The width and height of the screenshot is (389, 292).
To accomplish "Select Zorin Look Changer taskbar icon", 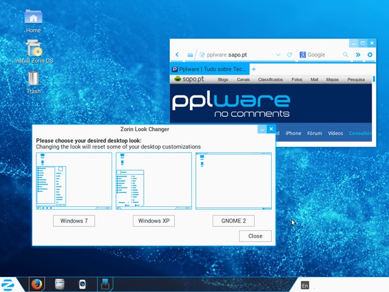I will coord(105,284).
